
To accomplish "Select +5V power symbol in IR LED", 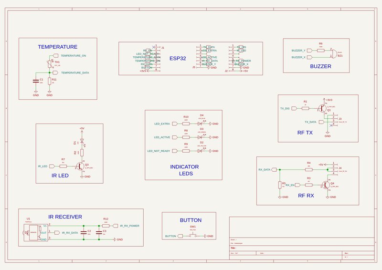I will click(x=82, y=130).
